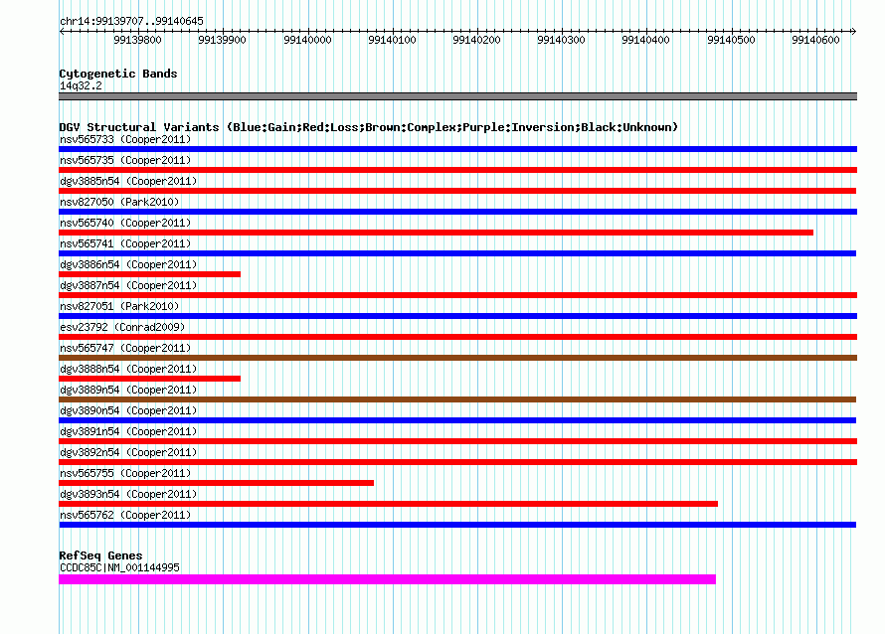Click ruler position 99140300
Image resolution: width=885 pixels, height=634 pixels.
561,40
